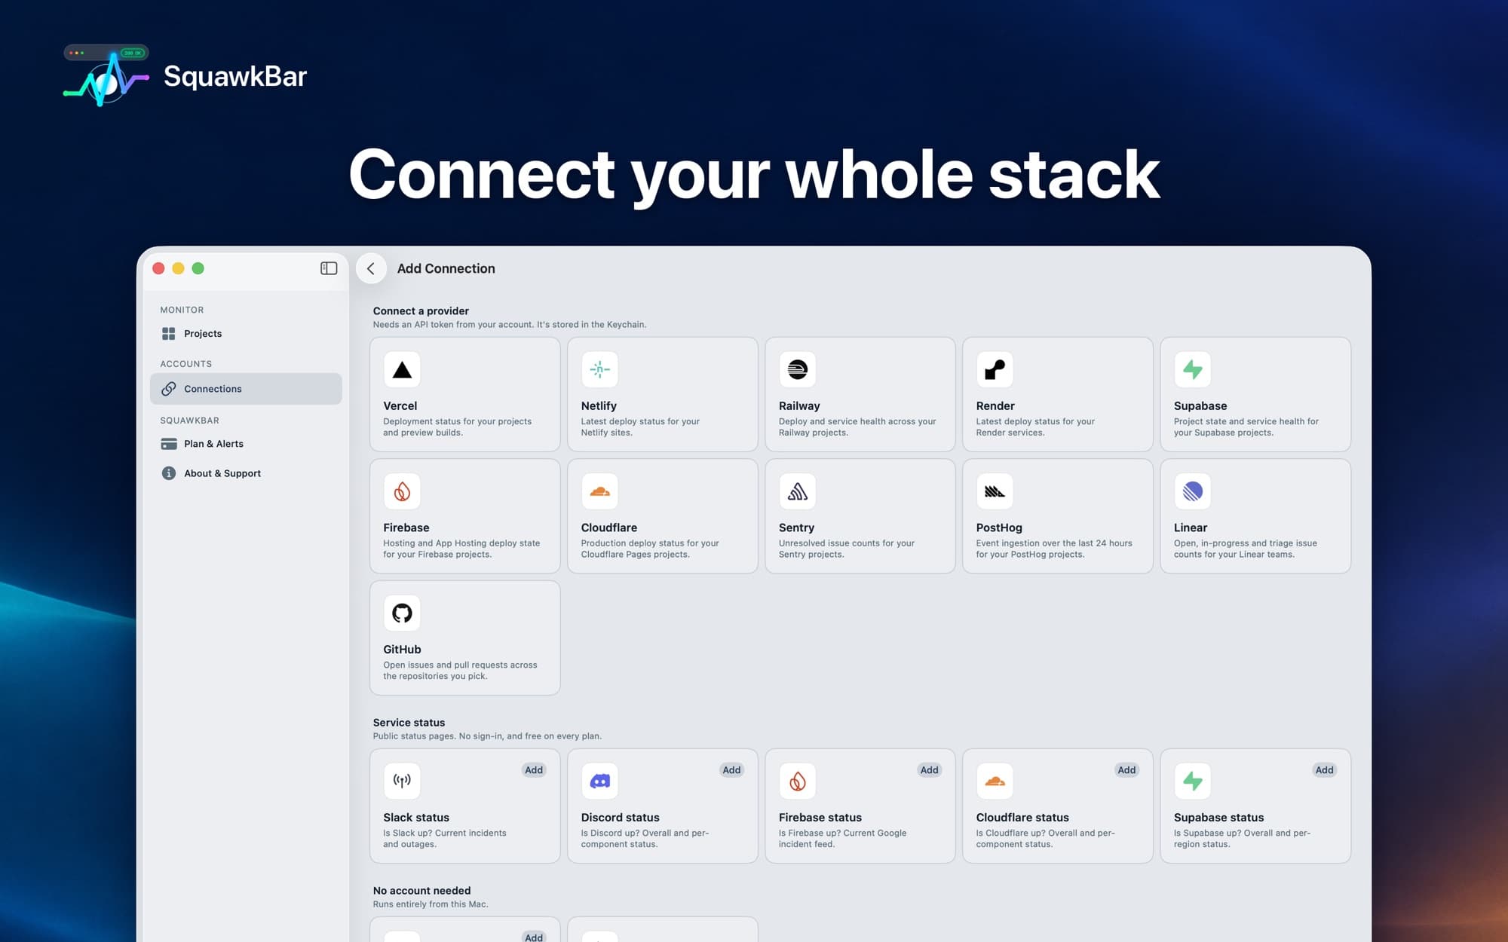Image resolution: width=1508 pixels, height=942 pixels.
Task: Choose the PostHog card description text
Action: [1054, 549]
